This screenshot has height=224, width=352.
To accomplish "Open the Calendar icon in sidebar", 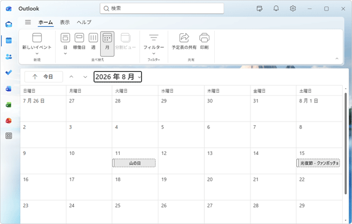I will (x=9, y=40).
